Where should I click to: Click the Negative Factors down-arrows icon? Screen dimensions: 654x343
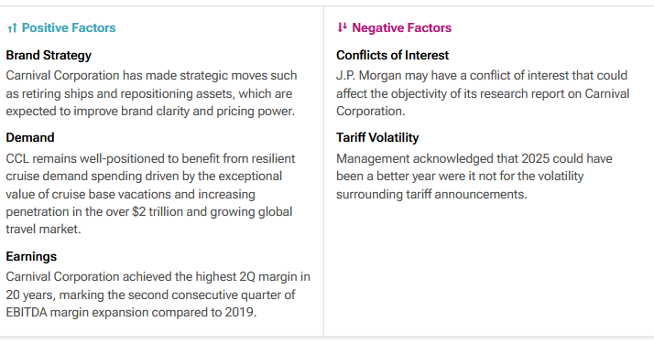tap(342, 27)
